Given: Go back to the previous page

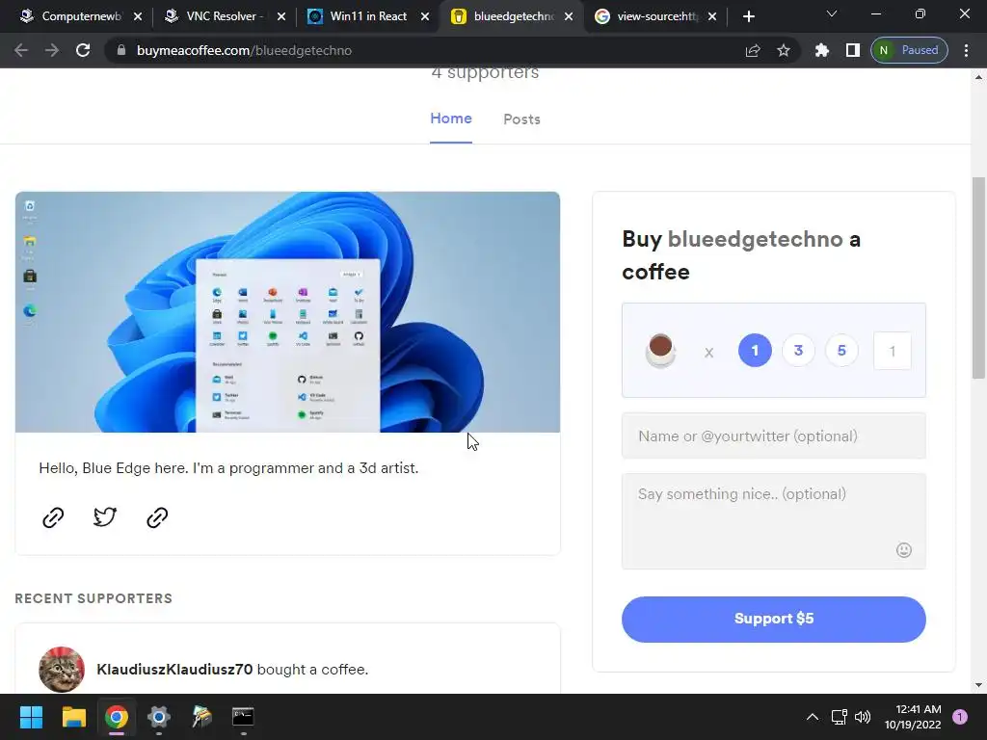Looking at the screenshot, I should coord(21,50).
